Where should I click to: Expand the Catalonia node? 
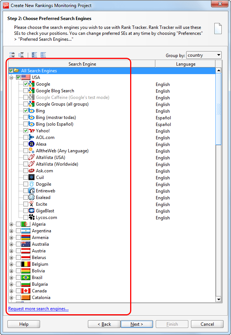tap(11, 298)
